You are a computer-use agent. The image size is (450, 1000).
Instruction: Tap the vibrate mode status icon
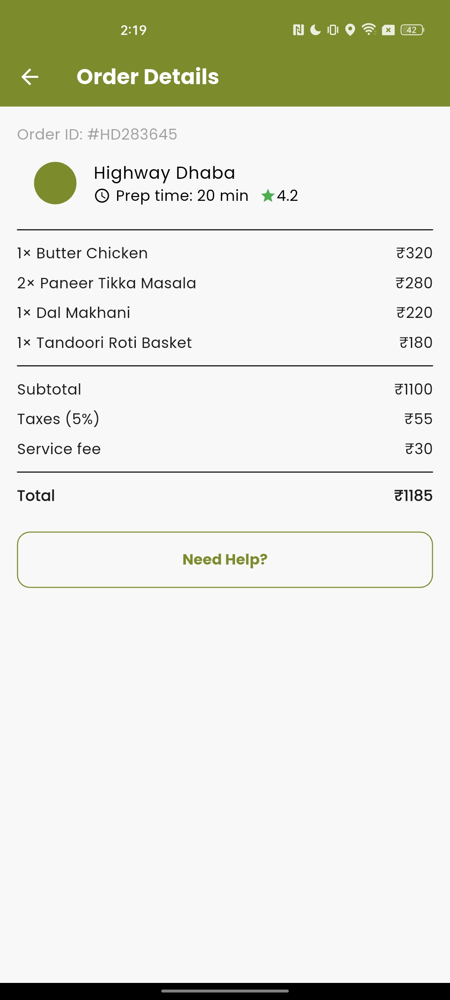(333, 30)
